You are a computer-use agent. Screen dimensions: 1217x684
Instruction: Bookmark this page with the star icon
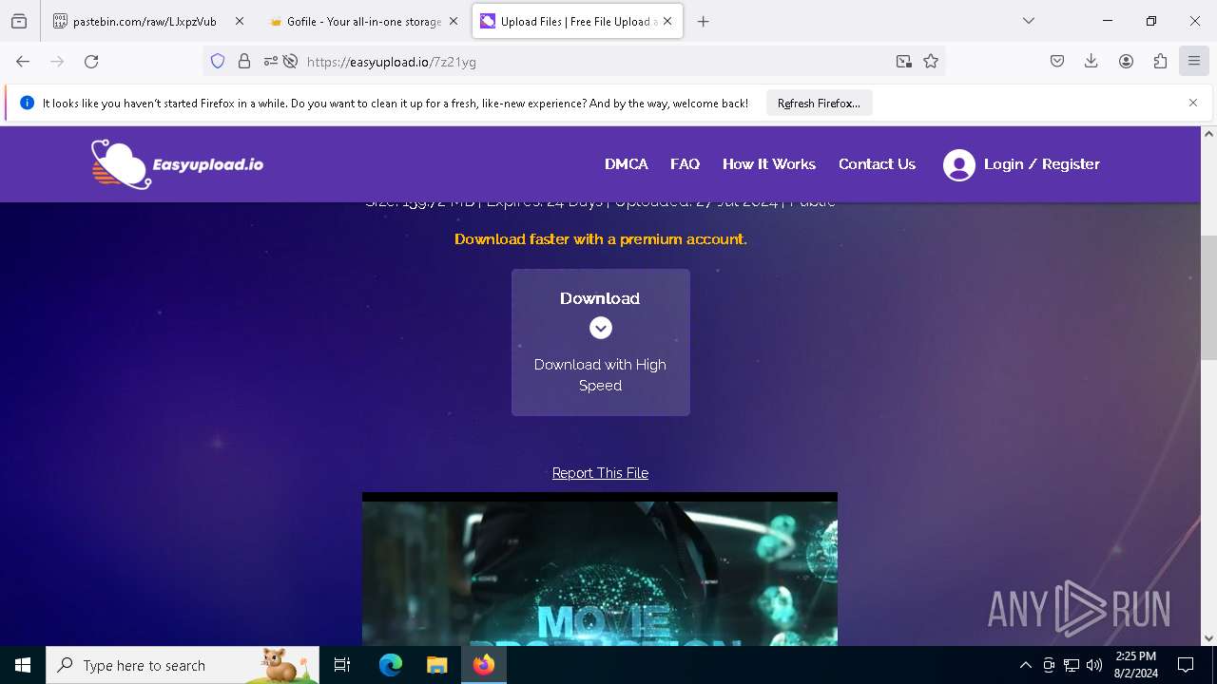tap(931, 62)
